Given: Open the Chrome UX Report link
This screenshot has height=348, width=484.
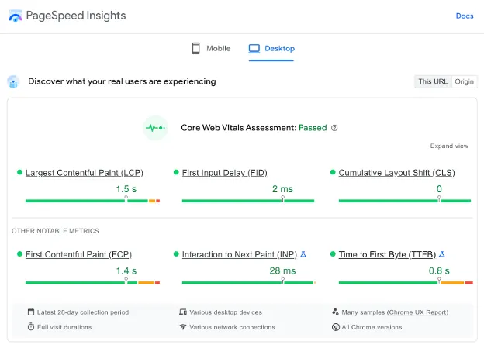Looking at the screenshot, I should click(417, 312).
